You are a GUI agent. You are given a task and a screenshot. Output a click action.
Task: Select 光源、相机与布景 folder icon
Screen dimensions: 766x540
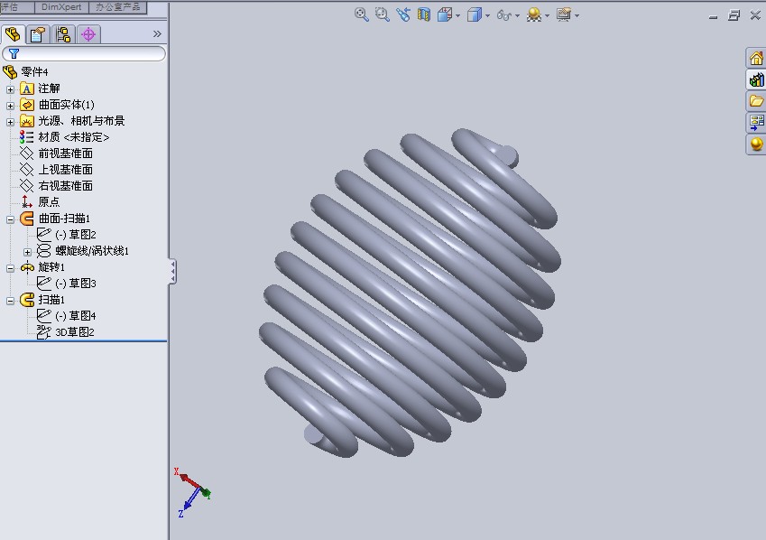click(27, 121)
